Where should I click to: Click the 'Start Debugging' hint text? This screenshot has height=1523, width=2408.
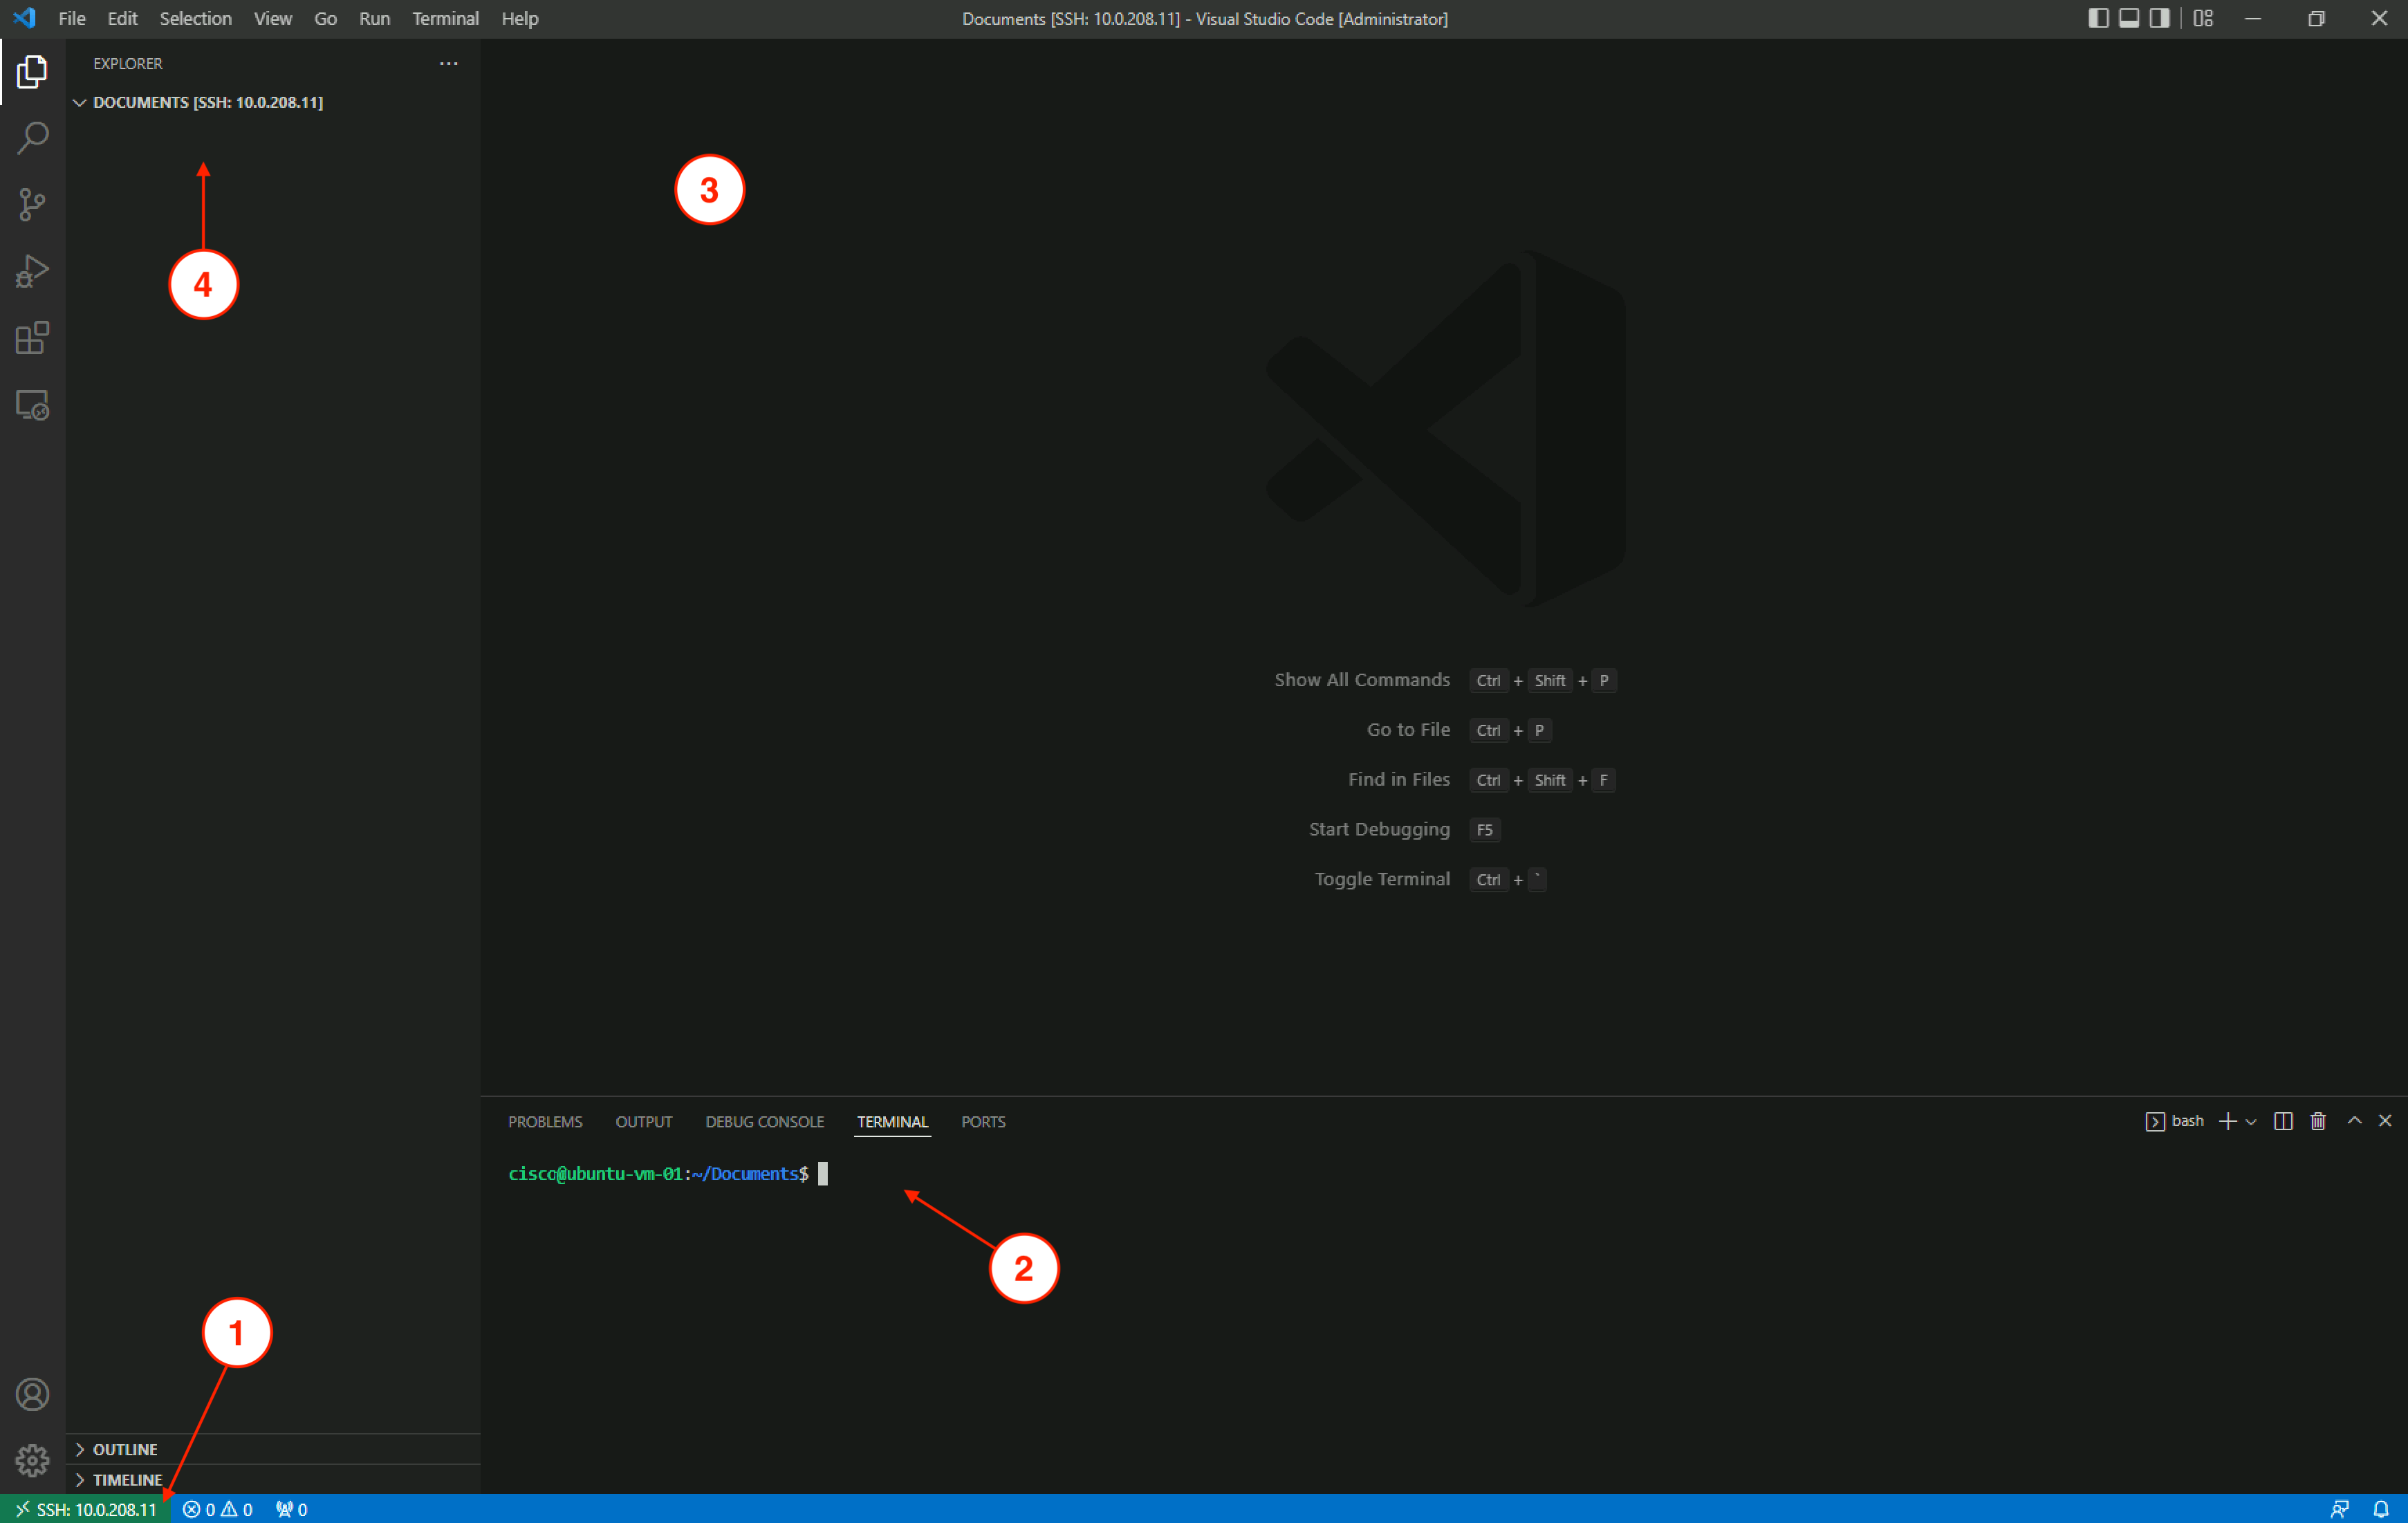point(1379,829)
